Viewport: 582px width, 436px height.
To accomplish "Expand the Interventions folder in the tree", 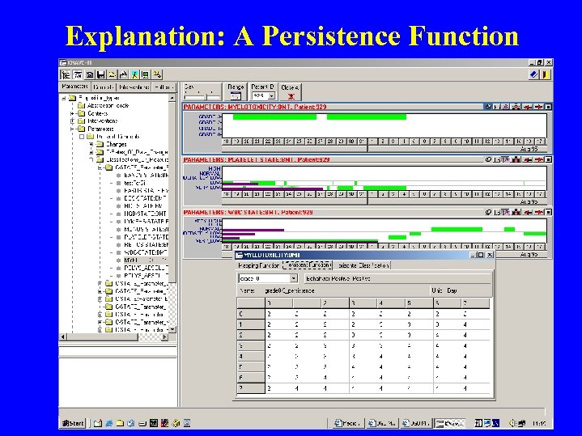I will coord(72,121).
